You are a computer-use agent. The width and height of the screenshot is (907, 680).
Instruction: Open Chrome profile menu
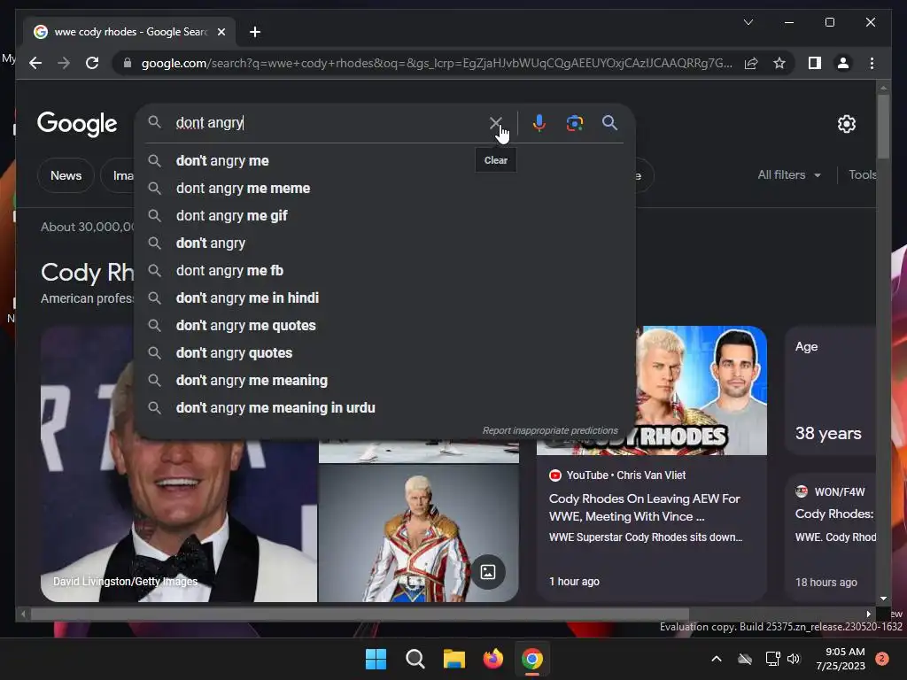click(843, 63)
